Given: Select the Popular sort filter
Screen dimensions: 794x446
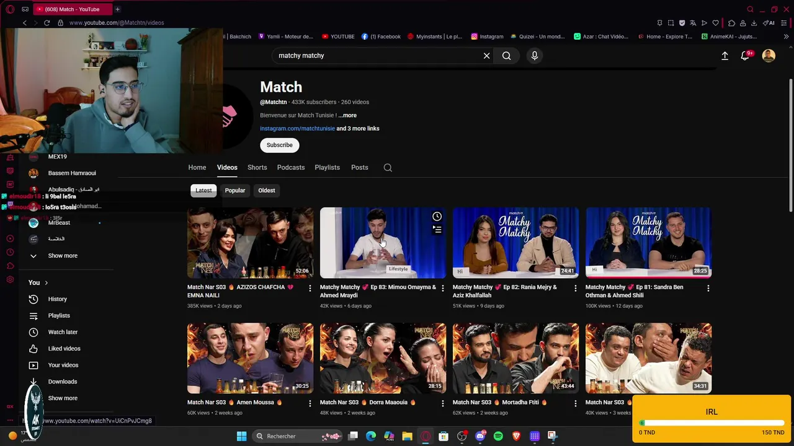Looking at the screenshot, I should [x=235, y=191].
